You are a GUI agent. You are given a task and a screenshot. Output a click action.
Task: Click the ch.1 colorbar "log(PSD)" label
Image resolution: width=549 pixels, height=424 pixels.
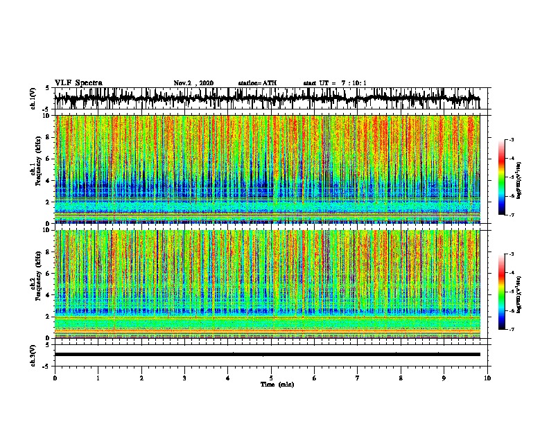[518, 181]
